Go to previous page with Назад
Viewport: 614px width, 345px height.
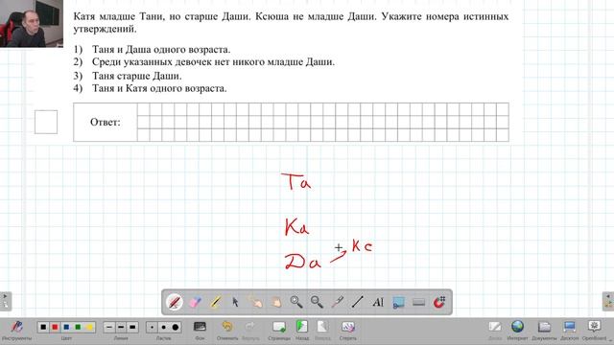click(302, 330)
